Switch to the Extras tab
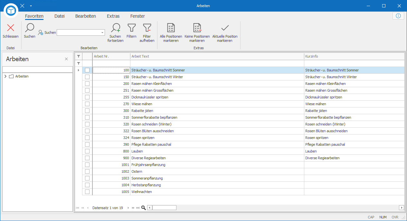This screenshot has width=407, height=221. [x=113, y=16]
